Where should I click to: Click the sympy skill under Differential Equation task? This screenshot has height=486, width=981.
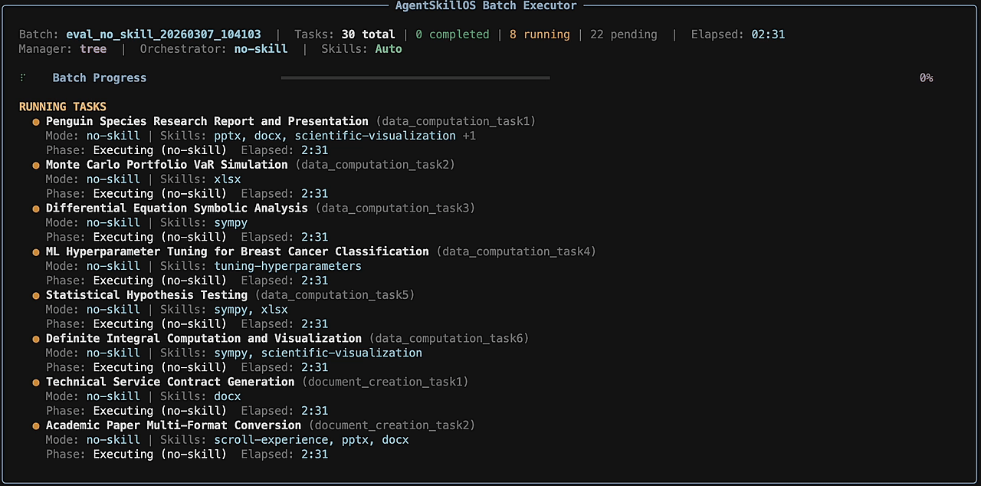[x=231, y=222]
